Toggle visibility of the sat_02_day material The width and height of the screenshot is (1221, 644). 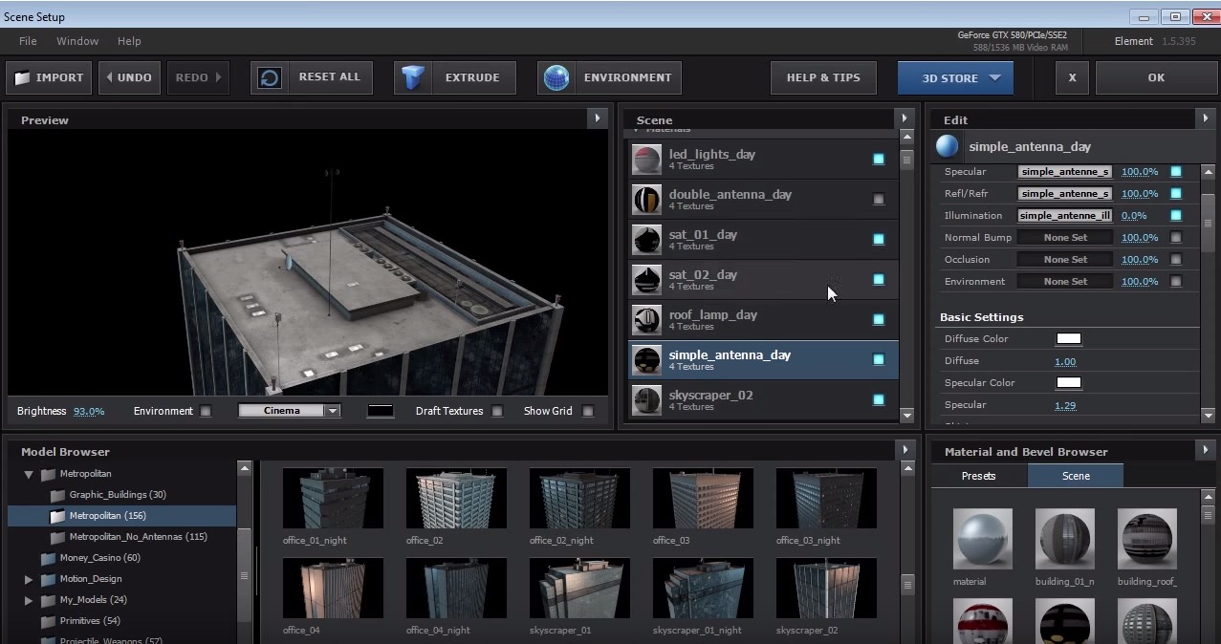point(878,279)
